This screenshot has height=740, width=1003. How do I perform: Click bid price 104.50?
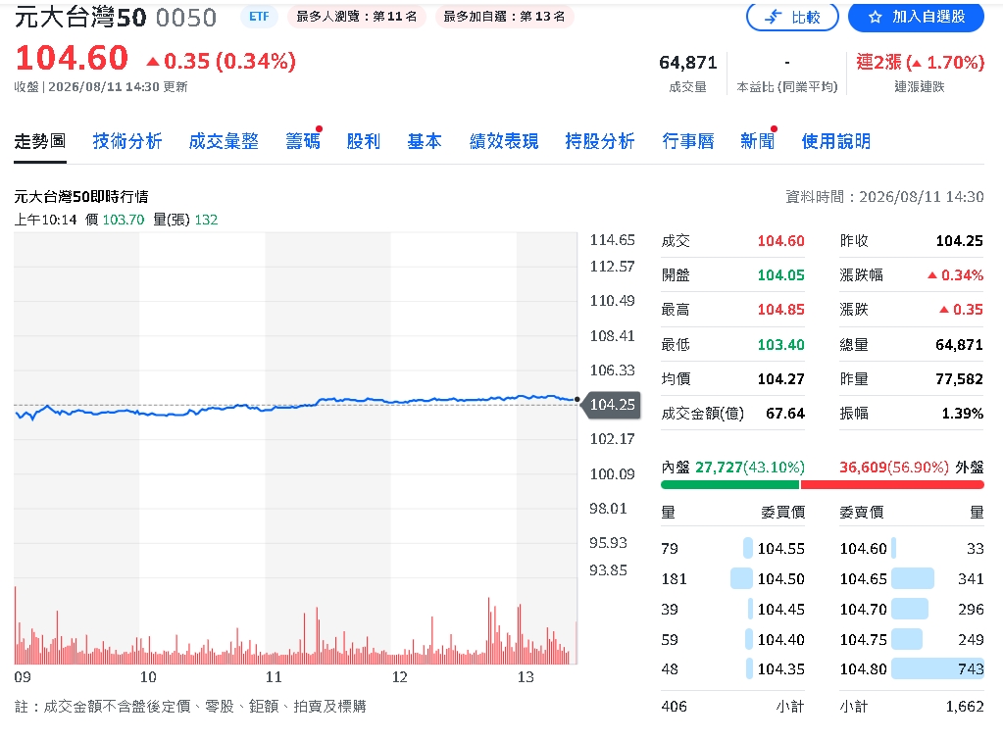click(x=781, y=579)
